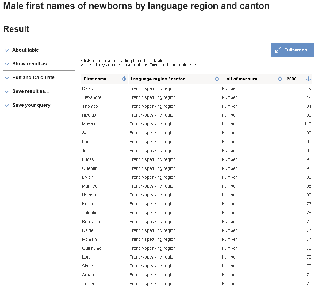
Task: Select the name Maxime
Action: (89, 124)
